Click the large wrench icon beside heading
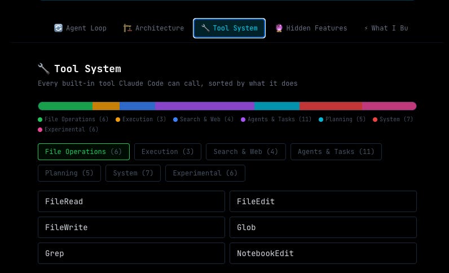This screenshot has width=449, height=273. 44,68
